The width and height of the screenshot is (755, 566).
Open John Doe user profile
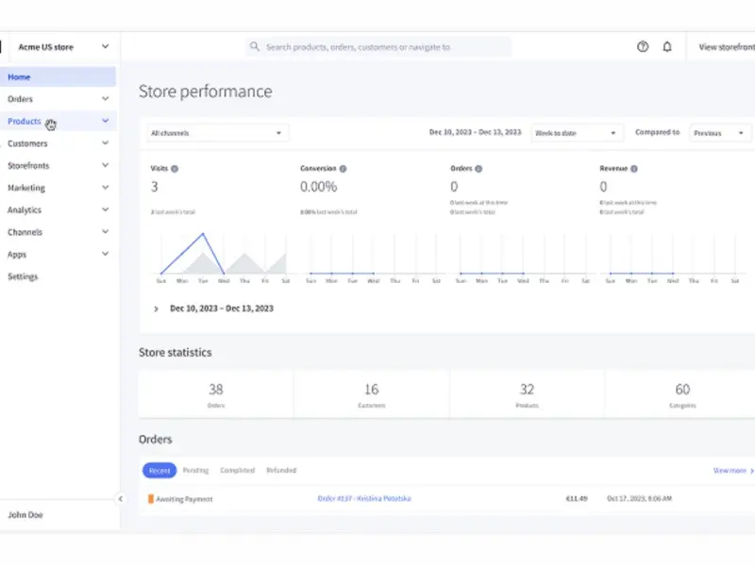(x=25, y=514)
